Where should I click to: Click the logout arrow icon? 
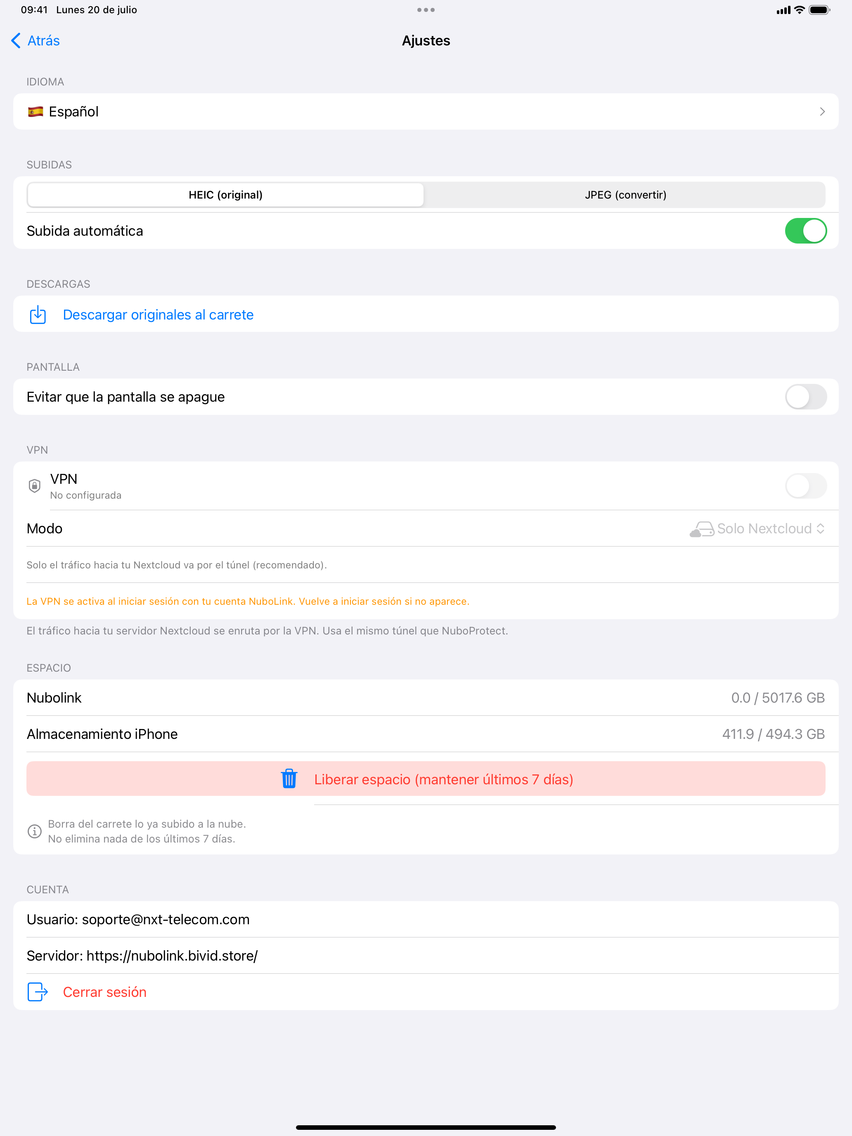(x=38, y=992)
